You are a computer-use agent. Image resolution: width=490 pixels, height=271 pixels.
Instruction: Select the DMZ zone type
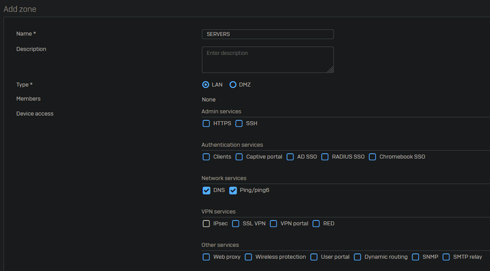pyautogui.click(x=233, y=85)
